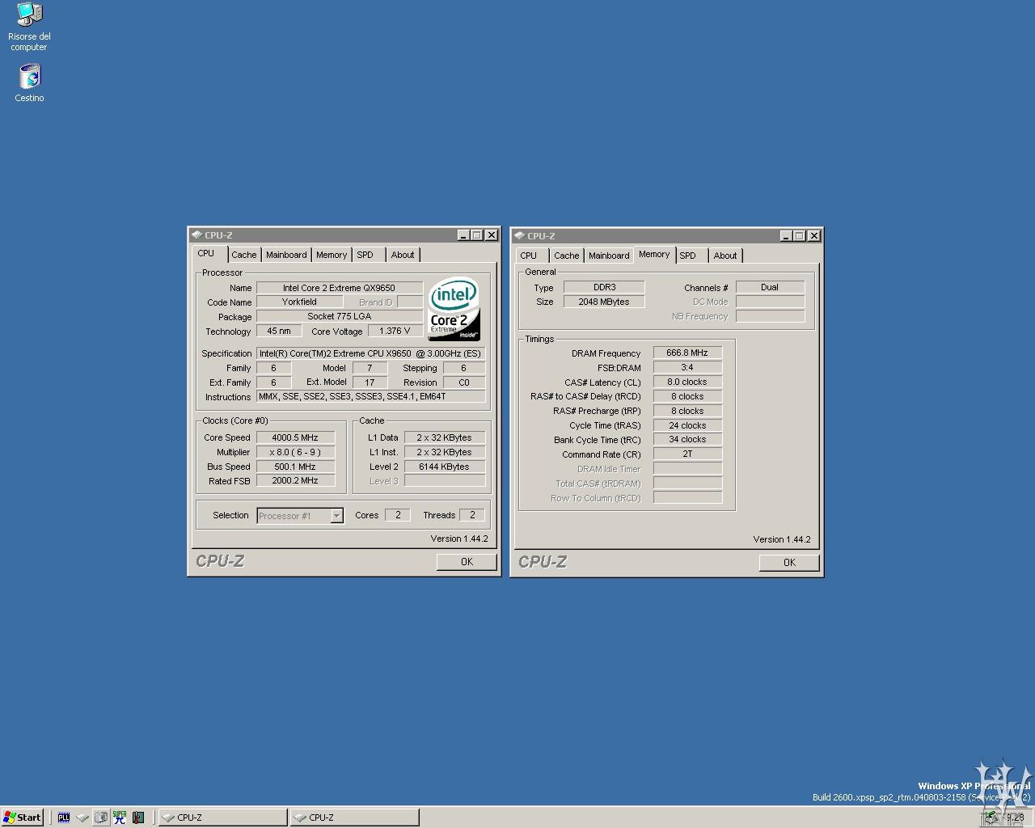Open Mainboard tab in right CPU-Z window
The width and height of the screenshot is (1035, 828).
(x=609, y=256)
